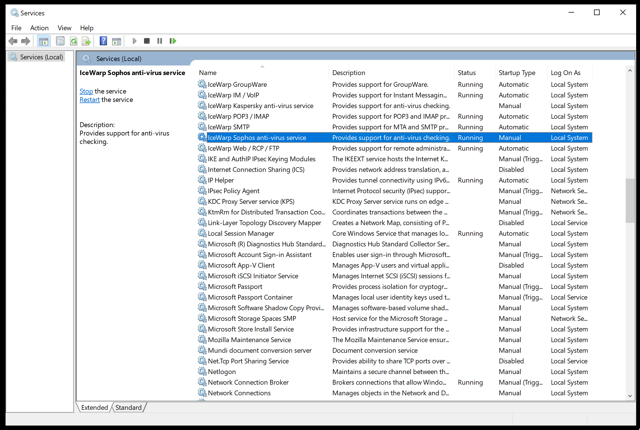640x430 pixels.
Task: Click gear icon beside Network Connections
Action: [x=202, y=392]
